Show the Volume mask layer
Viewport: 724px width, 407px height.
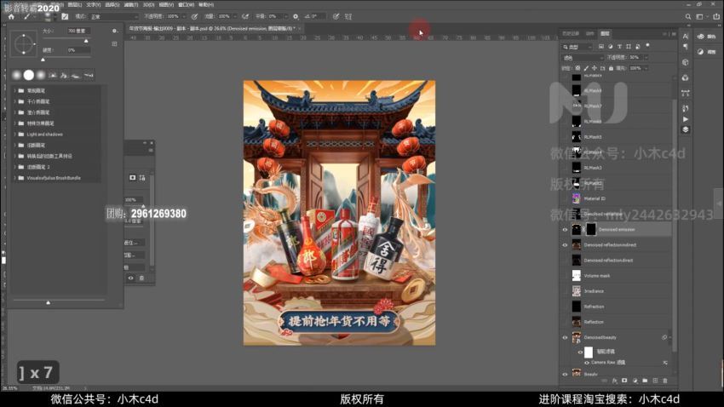pyautogui.click(x=565, y=276)
